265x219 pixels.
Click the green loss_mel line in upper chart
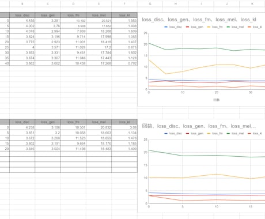point(200,48)
